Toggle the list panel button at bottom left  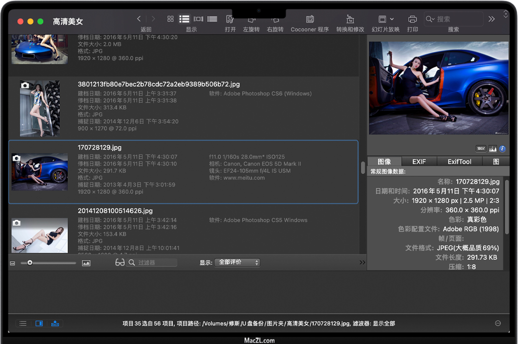click(x=23, y=324)
